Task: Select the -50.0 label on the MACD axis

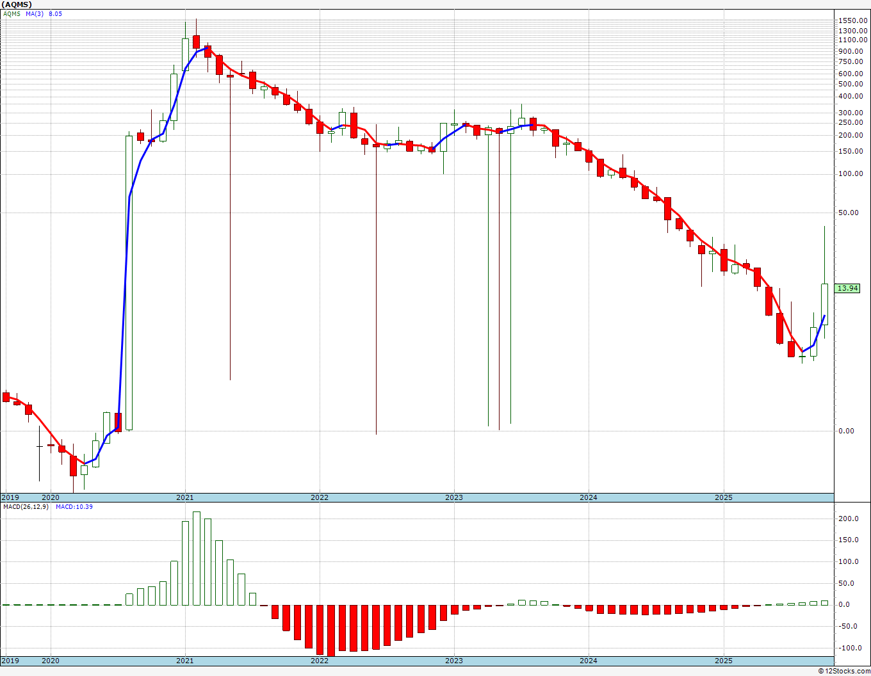Action: pyautogui.click(x=849, y=626)
